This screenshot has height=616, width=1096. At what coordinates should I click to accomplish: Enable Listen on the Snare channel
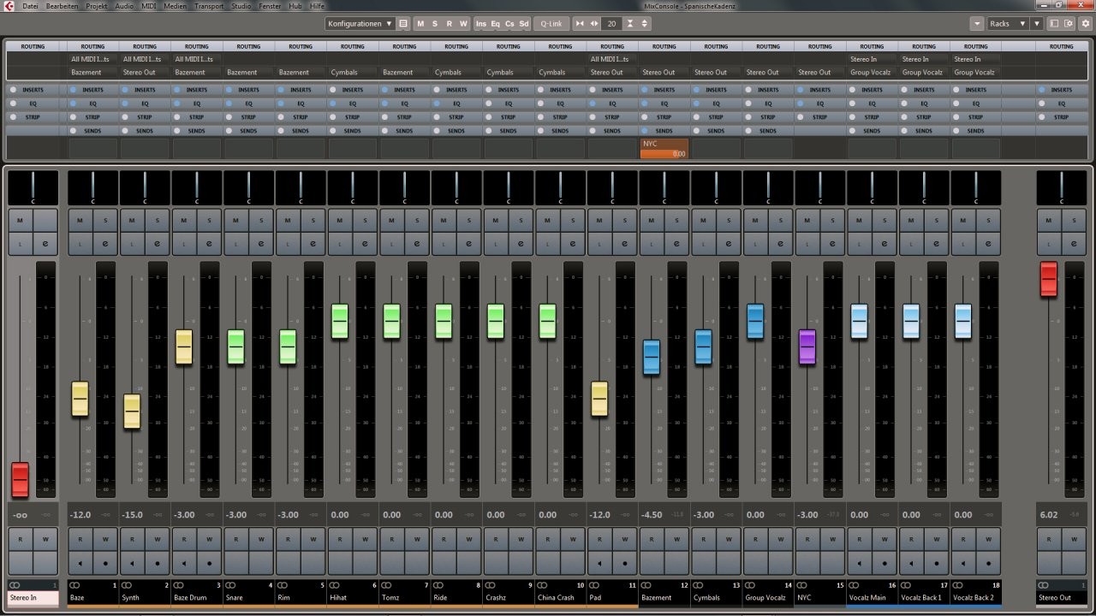[235, 245]
